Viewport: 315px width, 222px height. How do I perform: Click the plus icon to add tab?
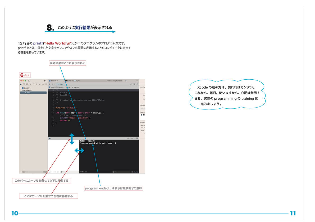137,81
